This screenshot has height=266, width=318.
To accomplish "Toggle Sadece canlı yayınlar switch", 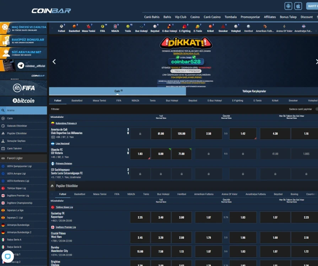I will 317,109.
